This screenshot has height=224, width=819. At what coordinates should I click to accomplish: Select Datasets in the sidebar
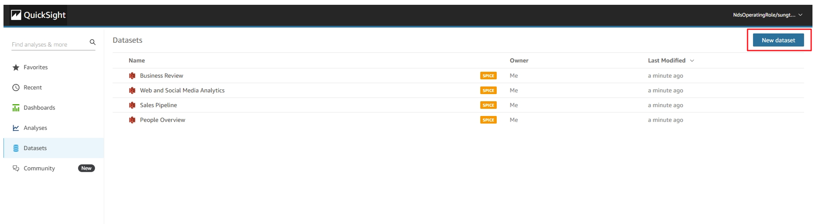click(54, 148)
